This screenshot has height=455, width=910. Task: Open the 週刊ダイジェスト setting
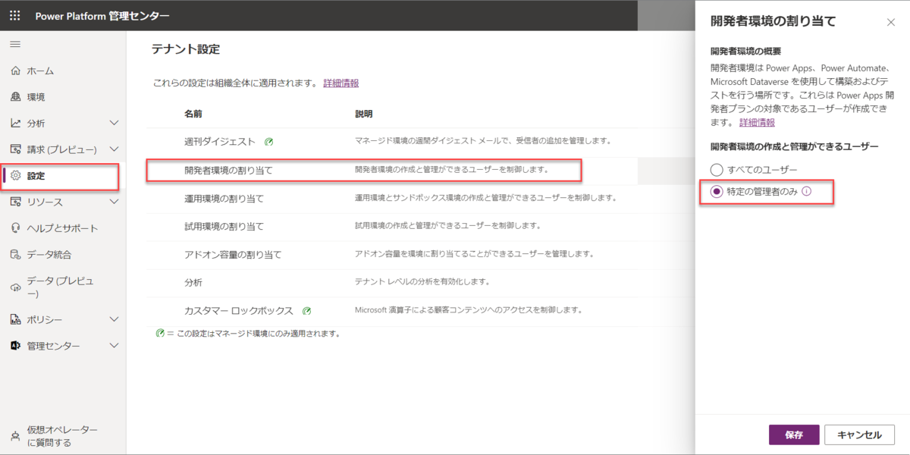coord(220,141)
